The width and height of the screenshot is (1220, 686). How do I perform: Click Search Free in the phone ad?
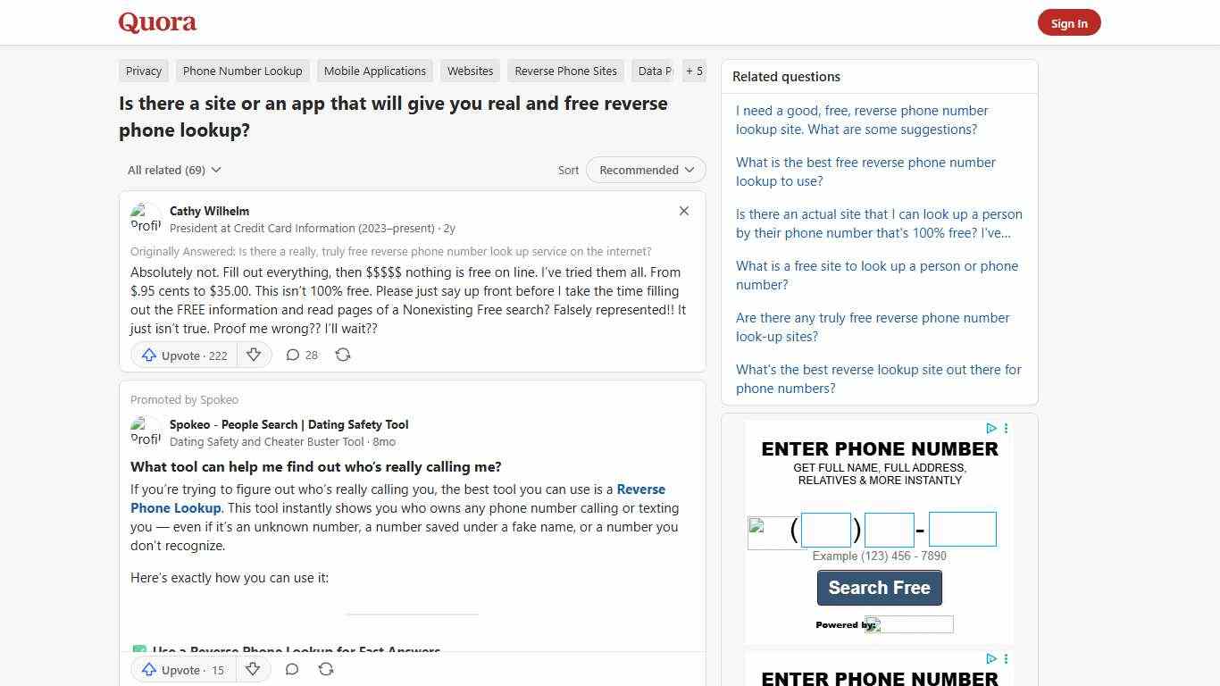coord(879,588)
